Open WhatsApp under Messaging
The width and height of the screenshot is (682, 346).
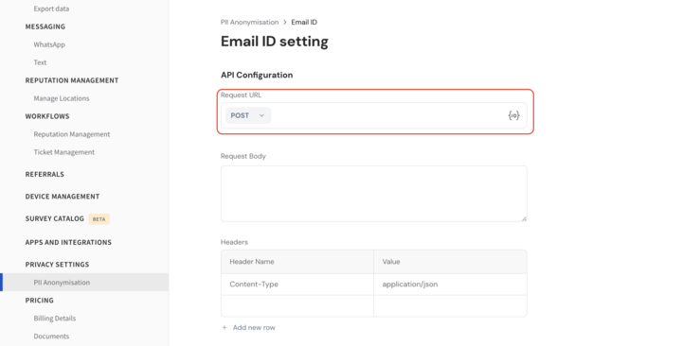coord(49,44)
